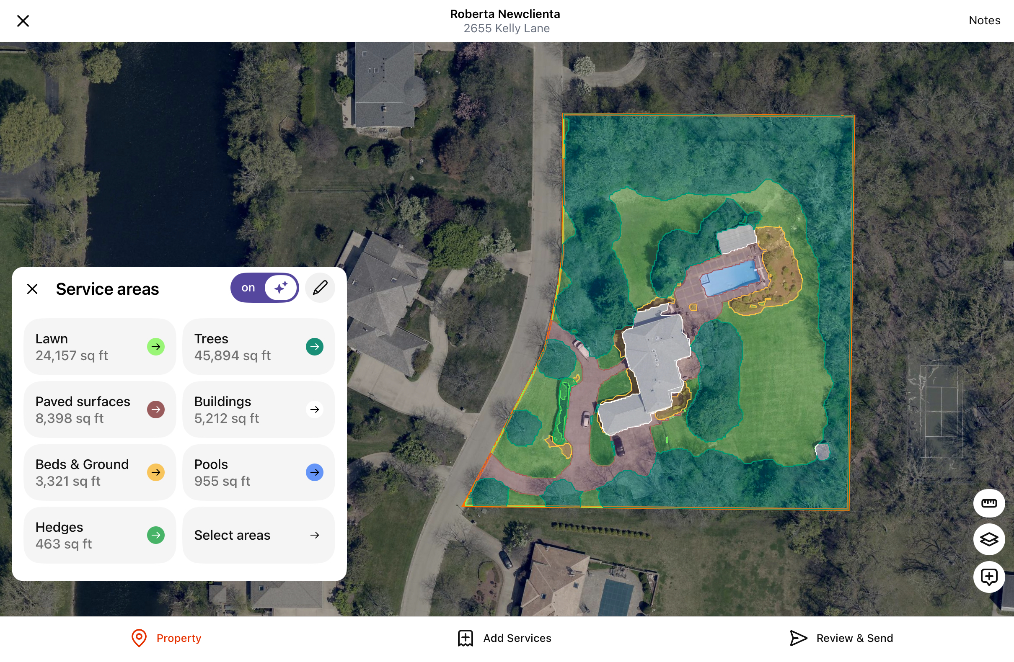Image resolution: width=1014 pixels, height=662 pixels.
Task: Expand the Buildings 5,212 sq ft card
Action: point(258,410)
